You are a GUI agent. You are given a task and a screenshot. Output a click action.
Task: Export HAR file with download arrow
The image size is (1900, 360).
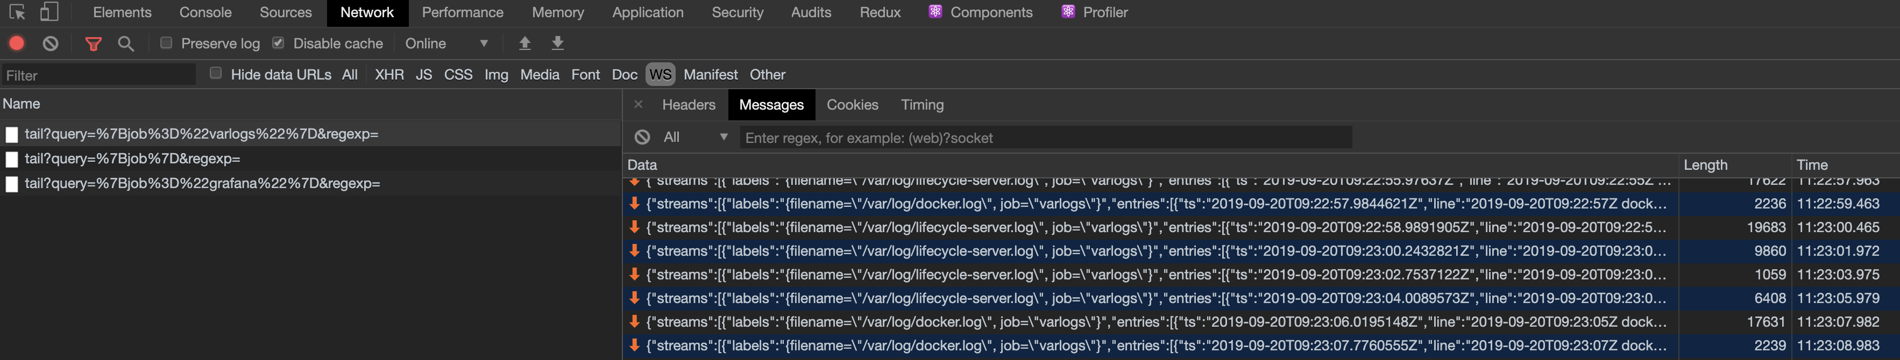[558, 44]
